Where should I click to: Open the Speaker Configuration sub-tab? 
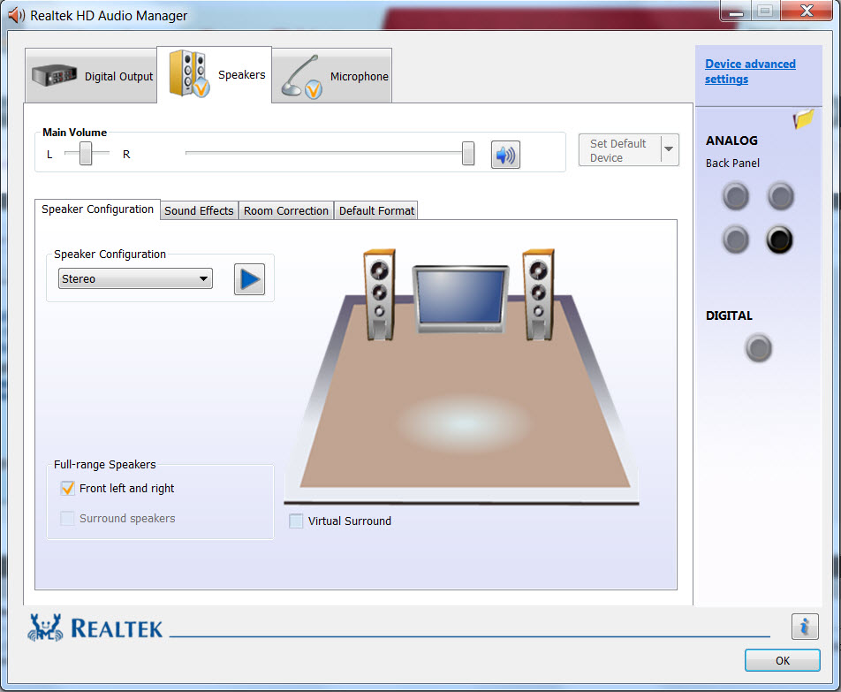97,209
